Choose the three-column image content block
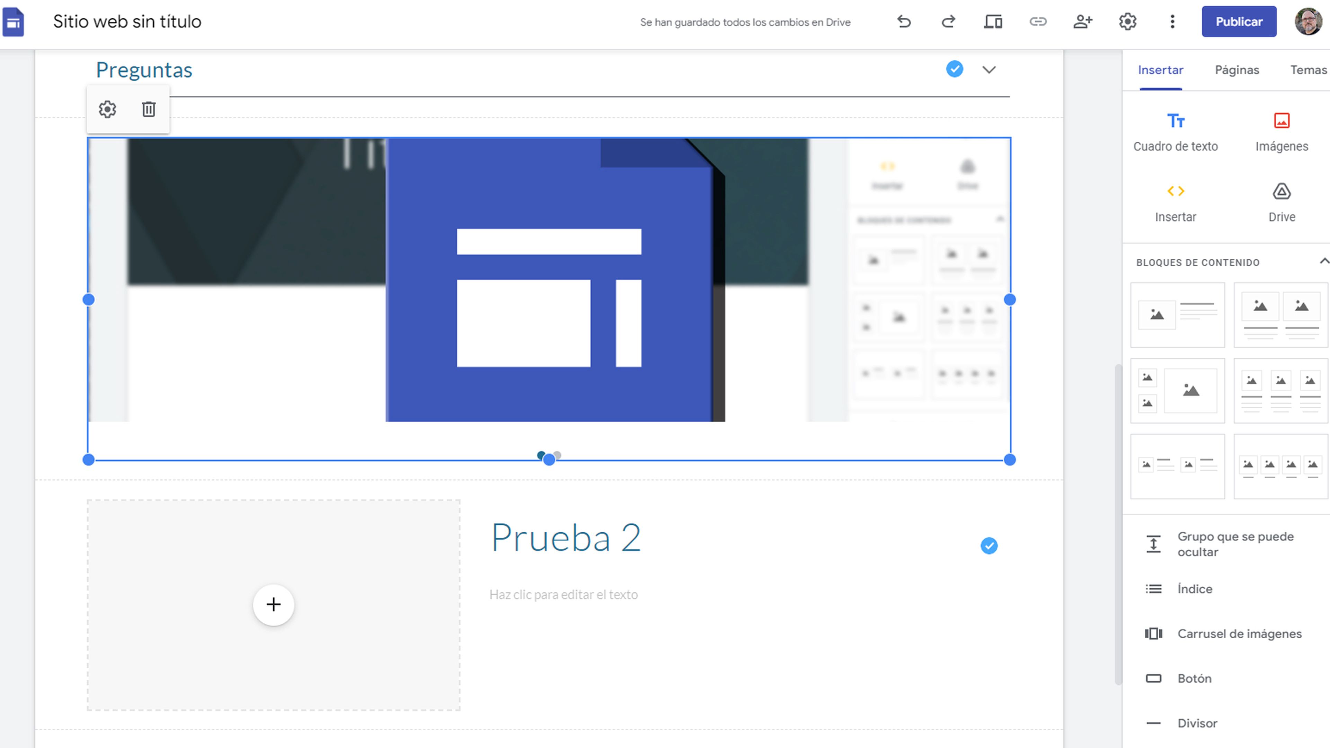Image resolution: width=1330 pixels, height=748 pixels. (1280, 391)
